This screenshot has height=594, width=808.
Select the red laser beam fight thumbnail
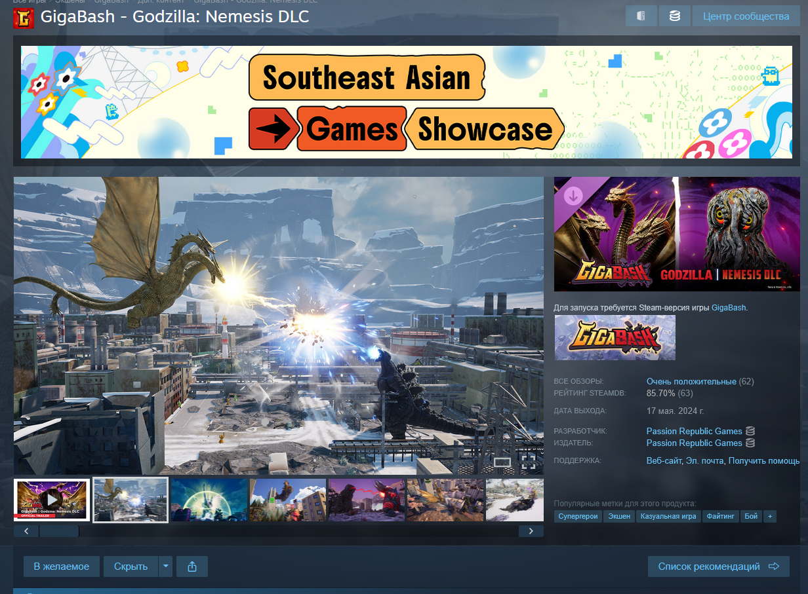(367, 500)
